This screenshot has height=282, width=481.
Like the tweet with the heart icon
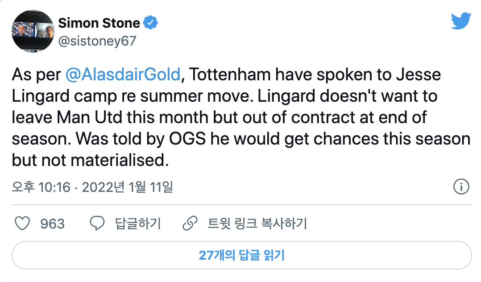point(22,224)
